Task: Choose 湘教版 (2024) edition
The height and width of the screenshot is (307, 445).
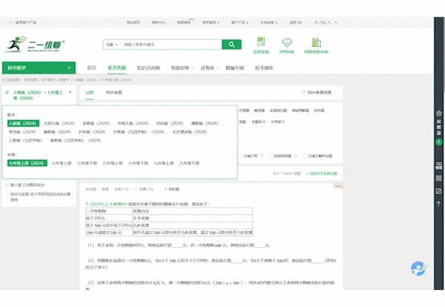Action: [204, 124]
